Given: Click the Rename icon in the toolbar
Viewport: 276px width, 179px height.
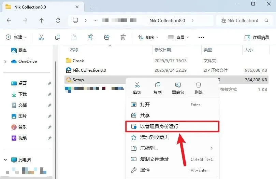Looking at the screenshot, I should (90, 37).
